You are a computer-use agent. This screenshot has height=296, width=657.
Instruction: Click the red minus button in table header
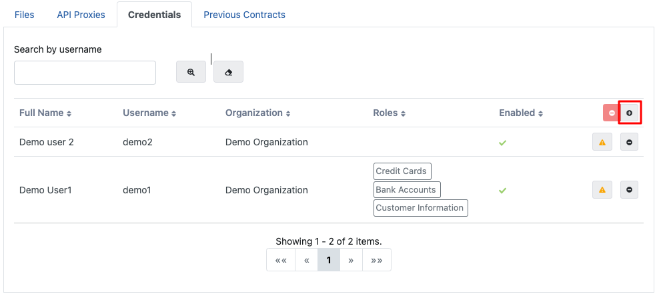pos(611,113)
